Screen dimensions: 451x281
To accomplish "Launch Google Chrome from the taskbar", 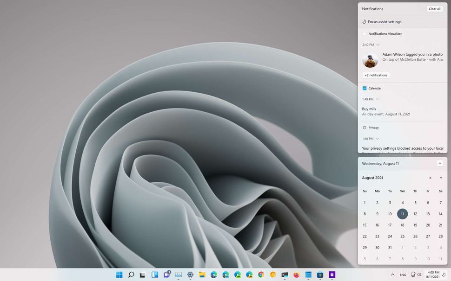I will click(260, 275).
